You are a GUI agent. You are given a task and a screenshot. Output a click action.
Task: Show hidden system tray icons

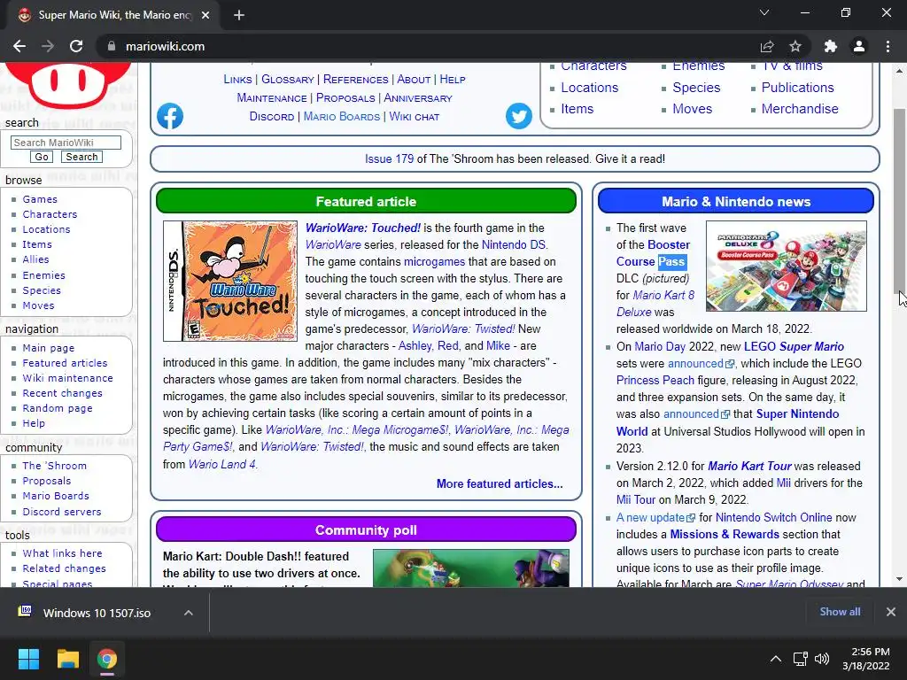[776, 659]
